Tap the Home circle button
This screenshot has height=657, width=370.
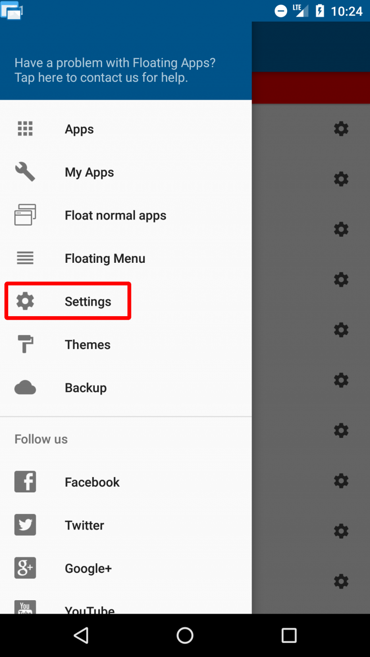click(x=185, y=635)
